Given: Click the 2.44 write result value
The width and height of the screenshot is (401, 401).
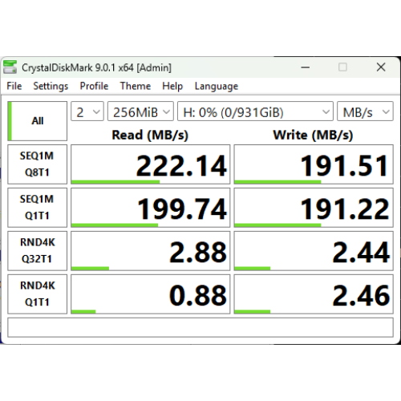Looking at the screenshot, I should click(x=314, y=251).
